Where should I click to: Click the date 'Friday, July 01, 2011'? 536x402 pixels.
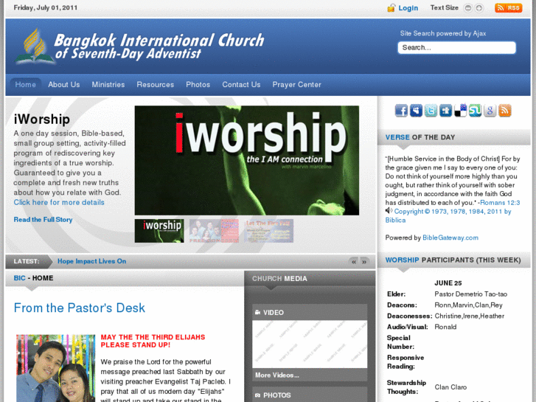(x=46, y=7)
